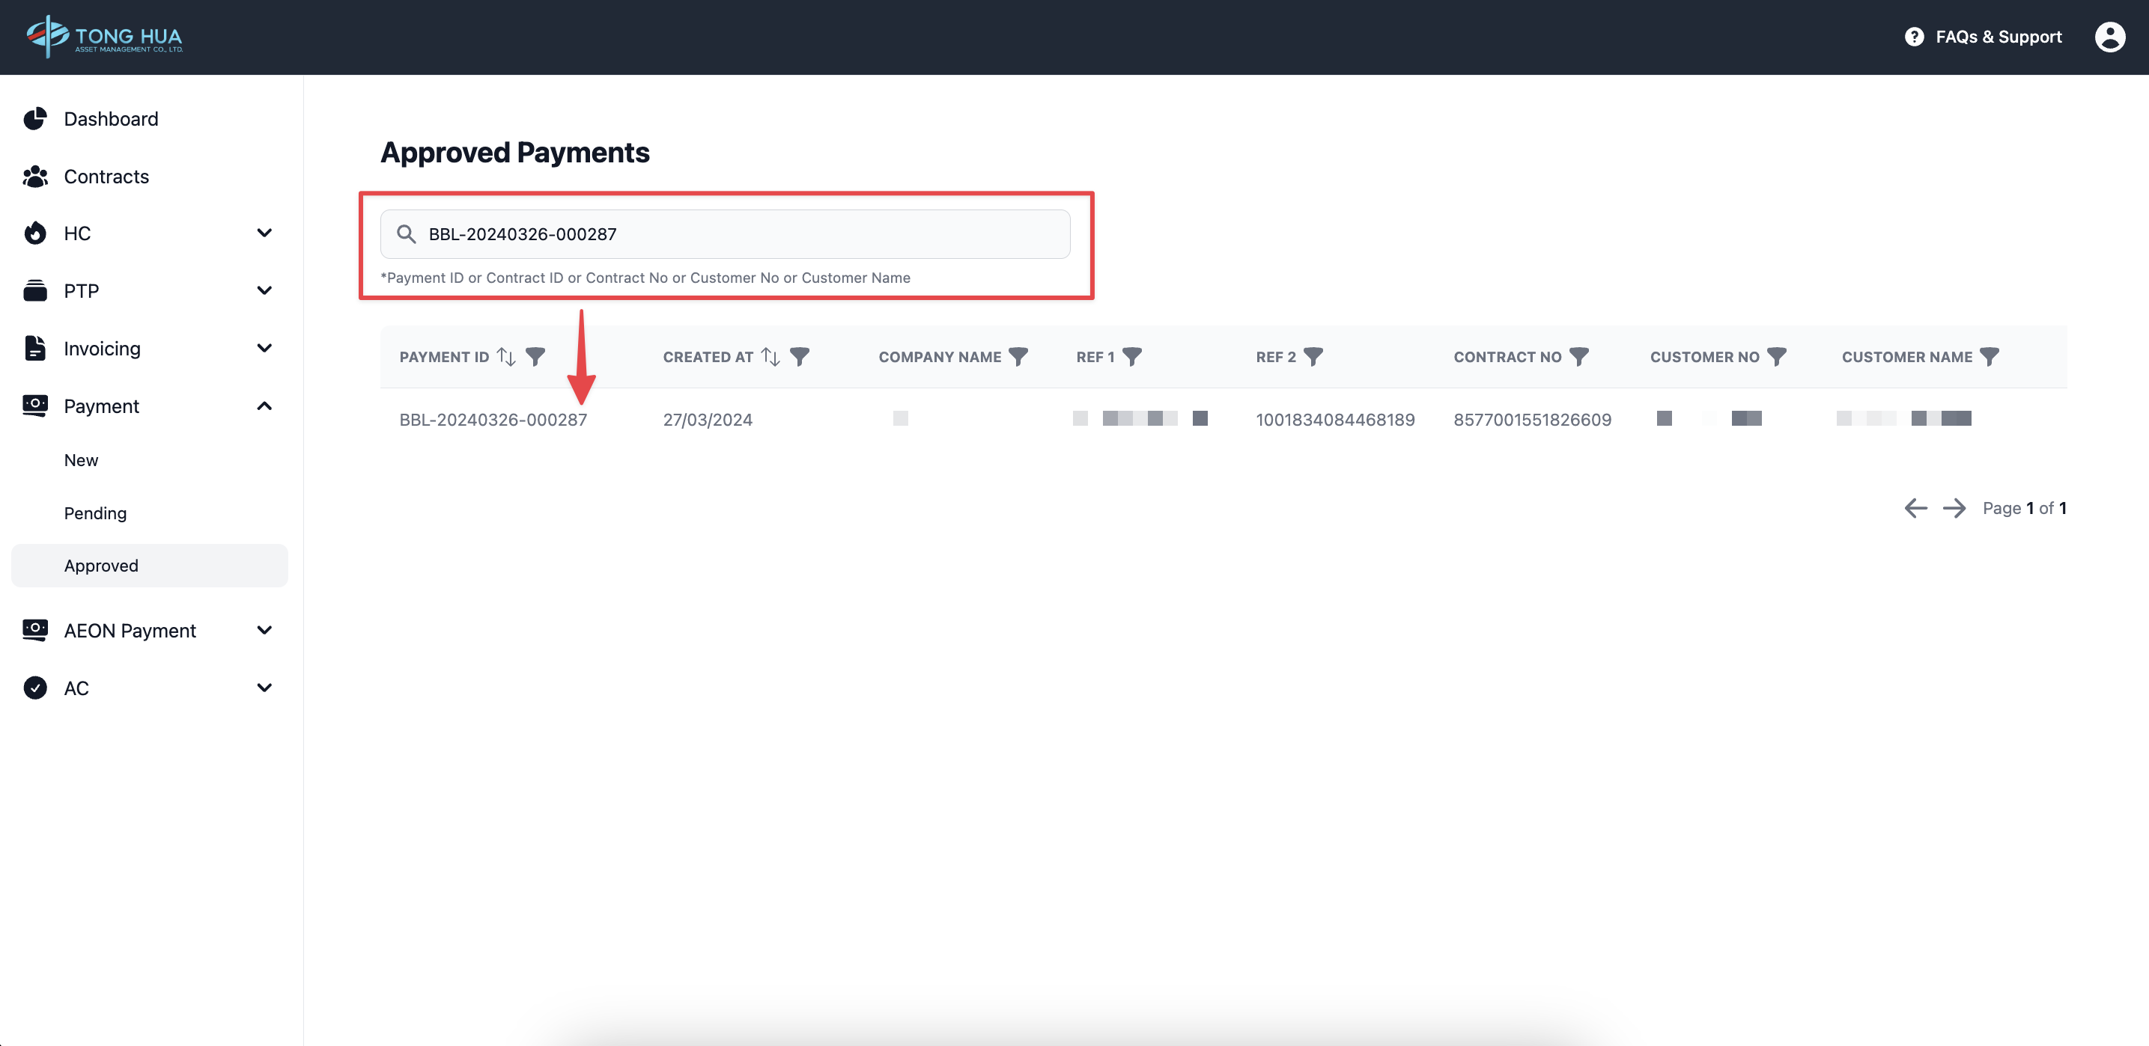Filter the Contract No column
Viewport: 2149px width, 1046px height.
pos(1578,357)
